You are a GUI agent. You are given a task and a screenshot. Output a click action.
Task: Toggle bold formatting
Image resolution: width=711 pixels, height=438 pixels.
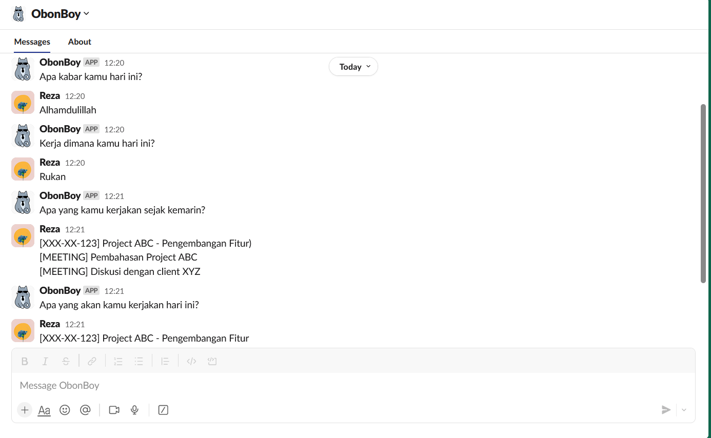(25, 361)
